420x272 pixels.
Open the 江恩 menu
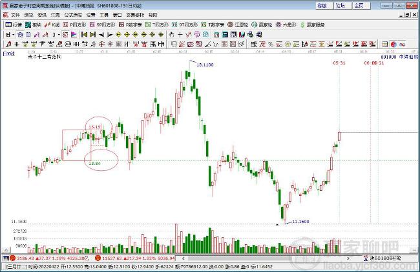coord(56,15)
